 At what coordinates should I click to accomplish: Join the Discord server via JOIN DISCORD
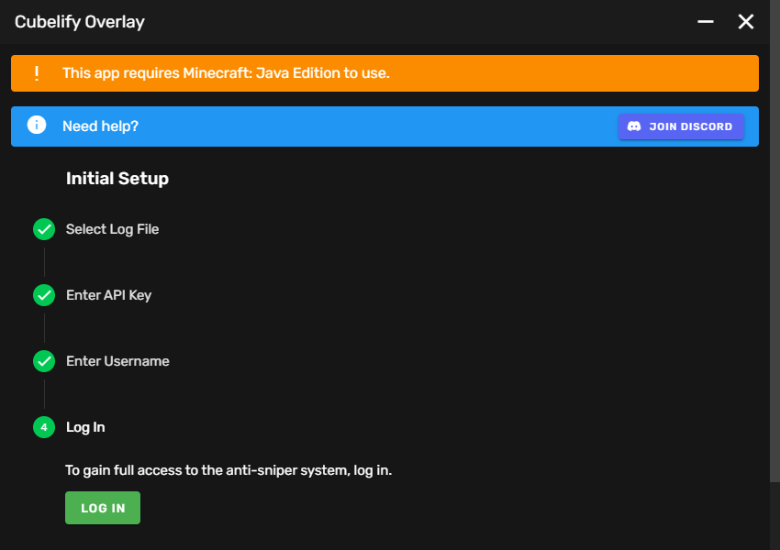(x=681, y=126)
